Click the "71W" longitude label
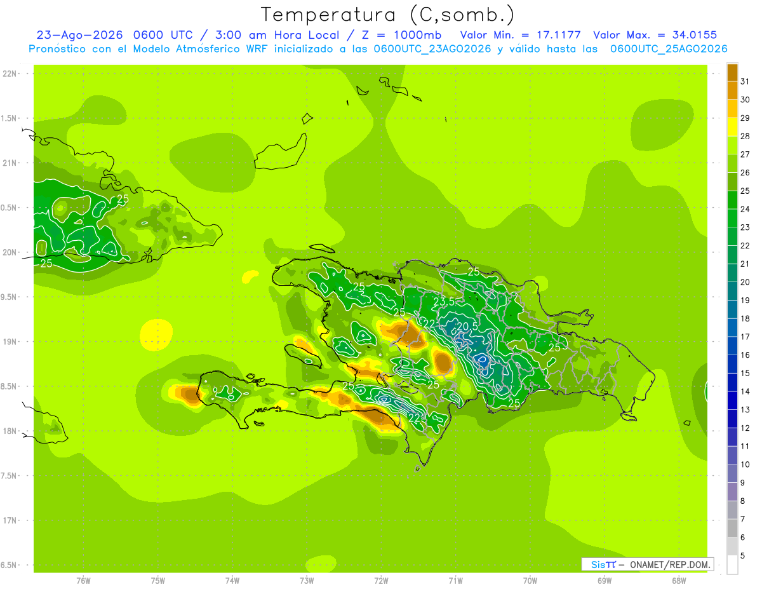The image size is (762, 589). tap(455, 581)
